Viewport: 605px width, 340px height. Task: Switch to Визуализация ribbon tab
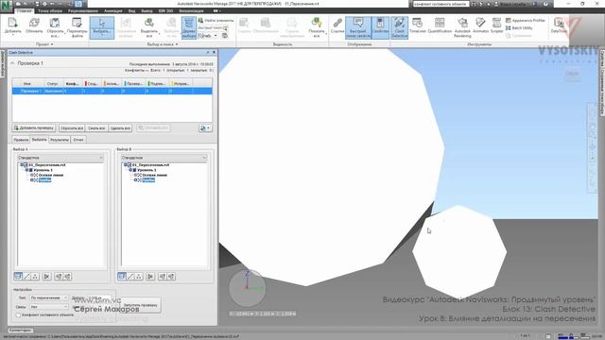pos(191,10)
